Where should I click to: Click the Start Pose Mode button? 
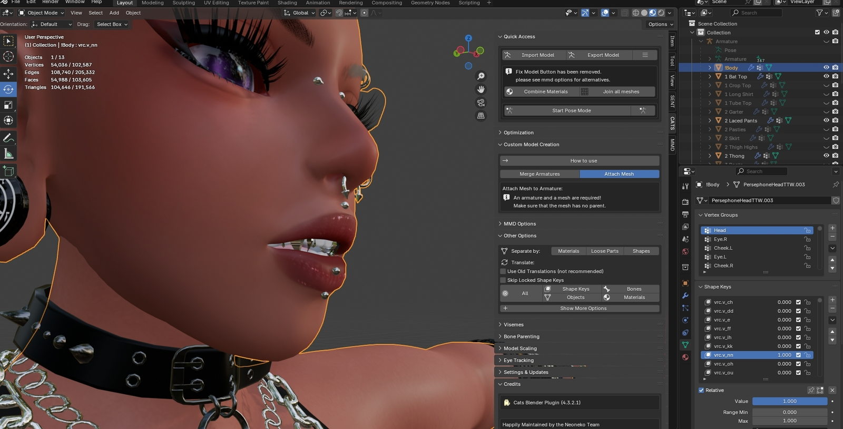[x=571, y=110]
